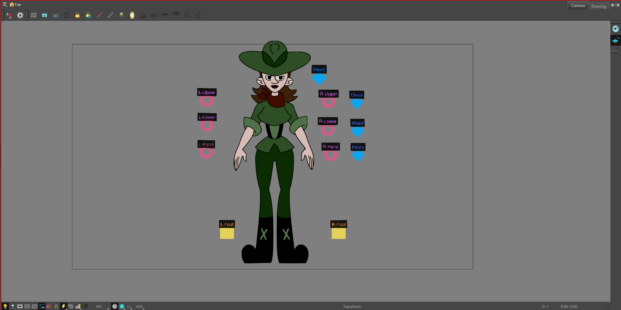Select the add brush tool icon
The height and width of the screenshot is (310, 621).
[9, 15]
